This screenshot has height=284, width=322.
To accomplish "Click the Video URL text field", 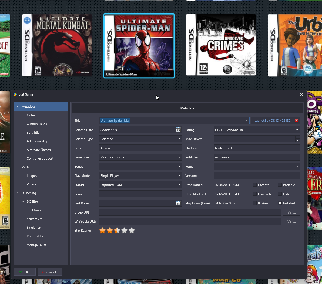I will 190,212.
